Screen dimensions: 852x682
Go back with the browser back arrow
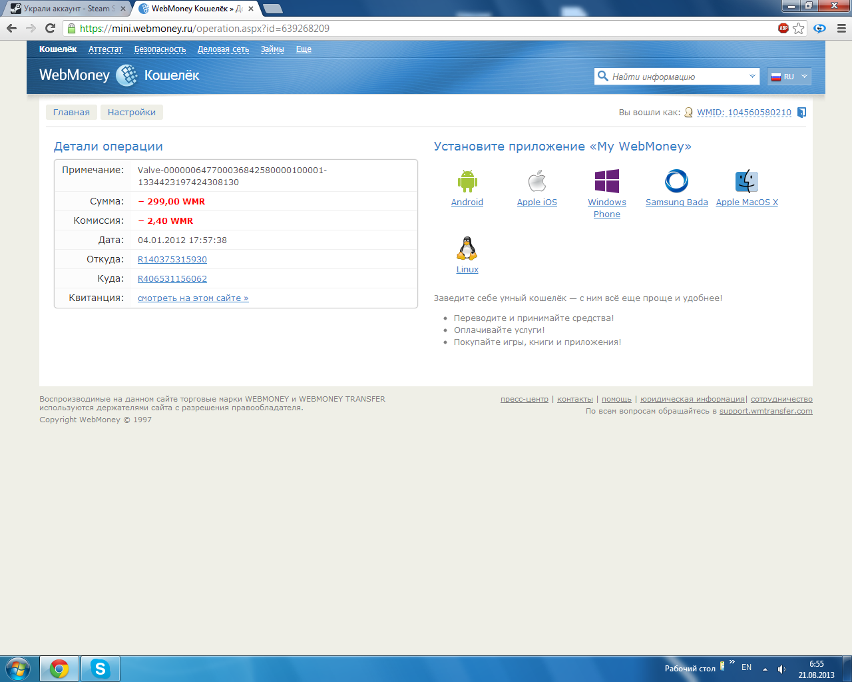(x=11, y=28)
